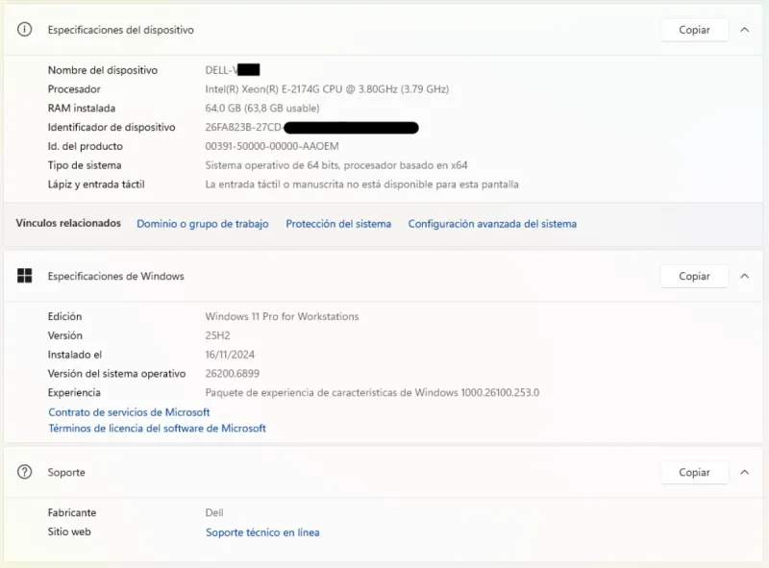Viewport: 769px width, 568px height.
Task: Select the device name value starting DELL-
Action: point(233,70)
